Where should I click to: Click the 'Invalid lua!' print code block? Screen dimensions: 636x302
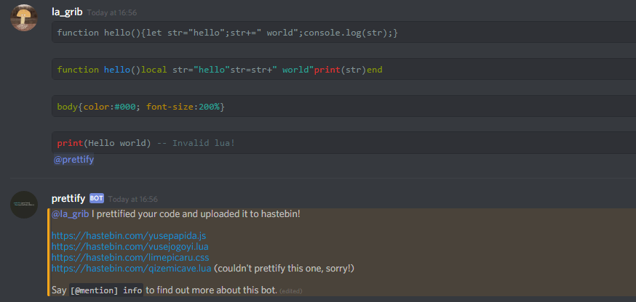(344, 143)
